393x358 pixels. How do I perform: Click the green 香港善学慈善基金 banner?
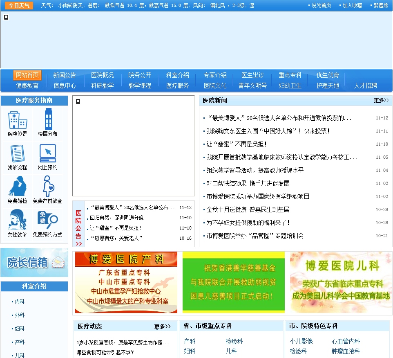234,282
